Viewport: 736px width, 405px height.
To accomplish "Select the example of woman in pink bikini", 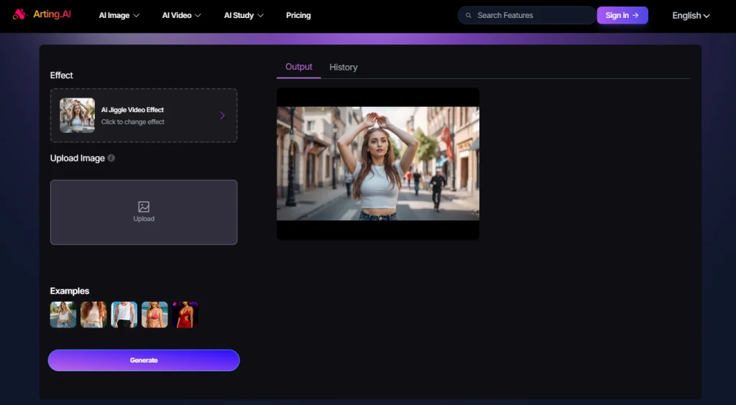I will (155, 315).
